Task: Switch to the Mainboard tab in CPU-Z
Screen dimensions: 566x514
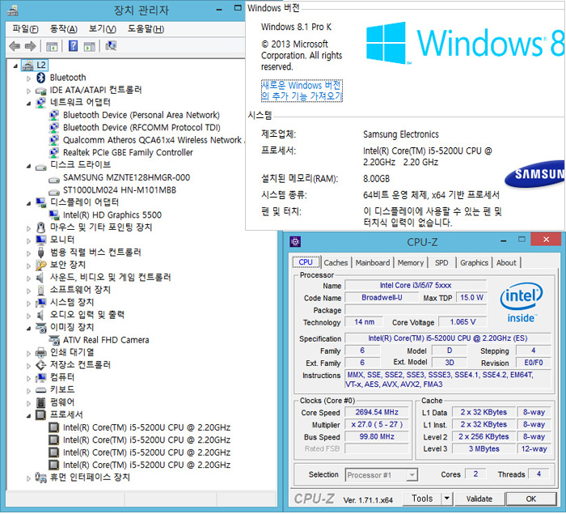Action: (373, 263)
